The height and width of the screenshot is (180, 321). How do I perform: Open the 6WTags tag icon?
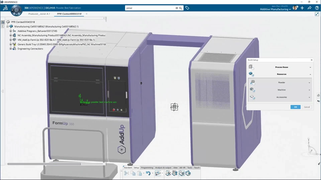187,8
